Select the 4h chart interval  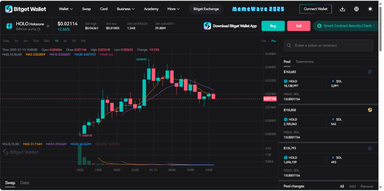tap(65, 41)
